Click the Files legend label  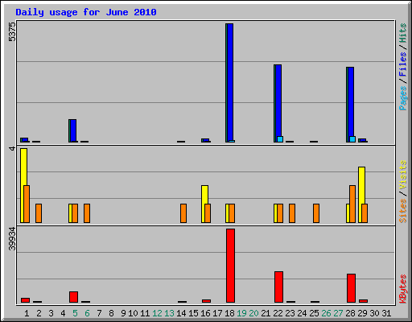402,64
